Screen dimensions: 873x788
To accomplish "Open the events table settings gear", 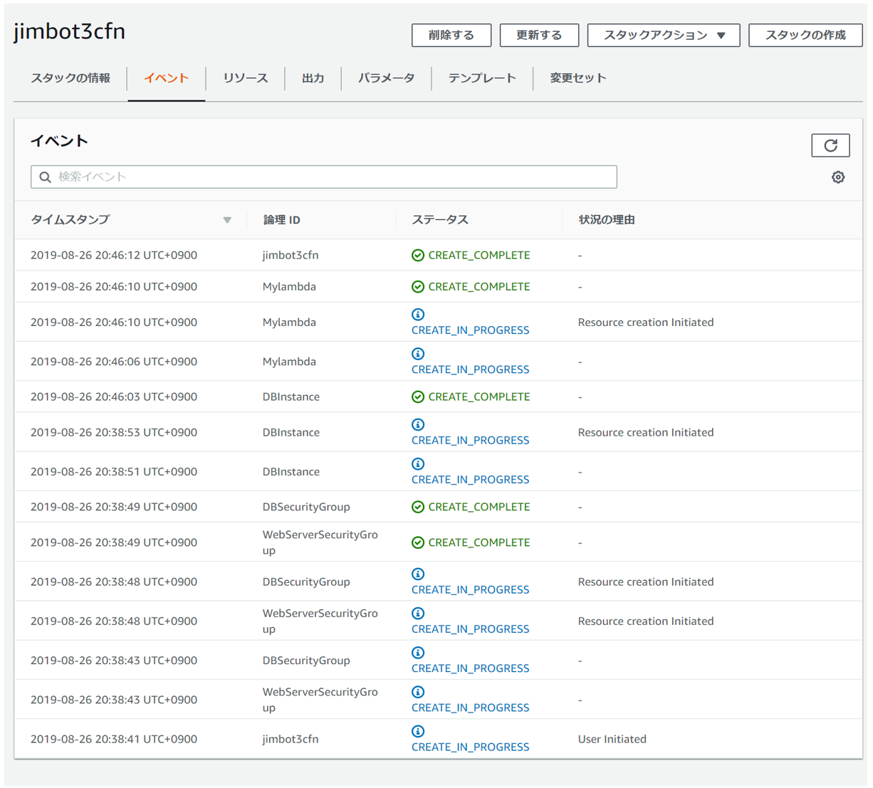I will pos(838,177).
